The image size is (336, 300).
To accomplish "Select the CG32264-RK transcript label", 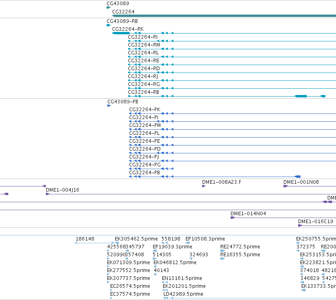I will coord(128,29).
